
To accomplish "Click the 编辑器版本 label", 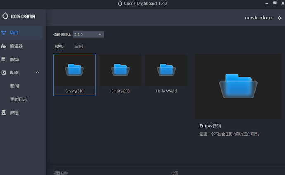I will coord(62,35).
